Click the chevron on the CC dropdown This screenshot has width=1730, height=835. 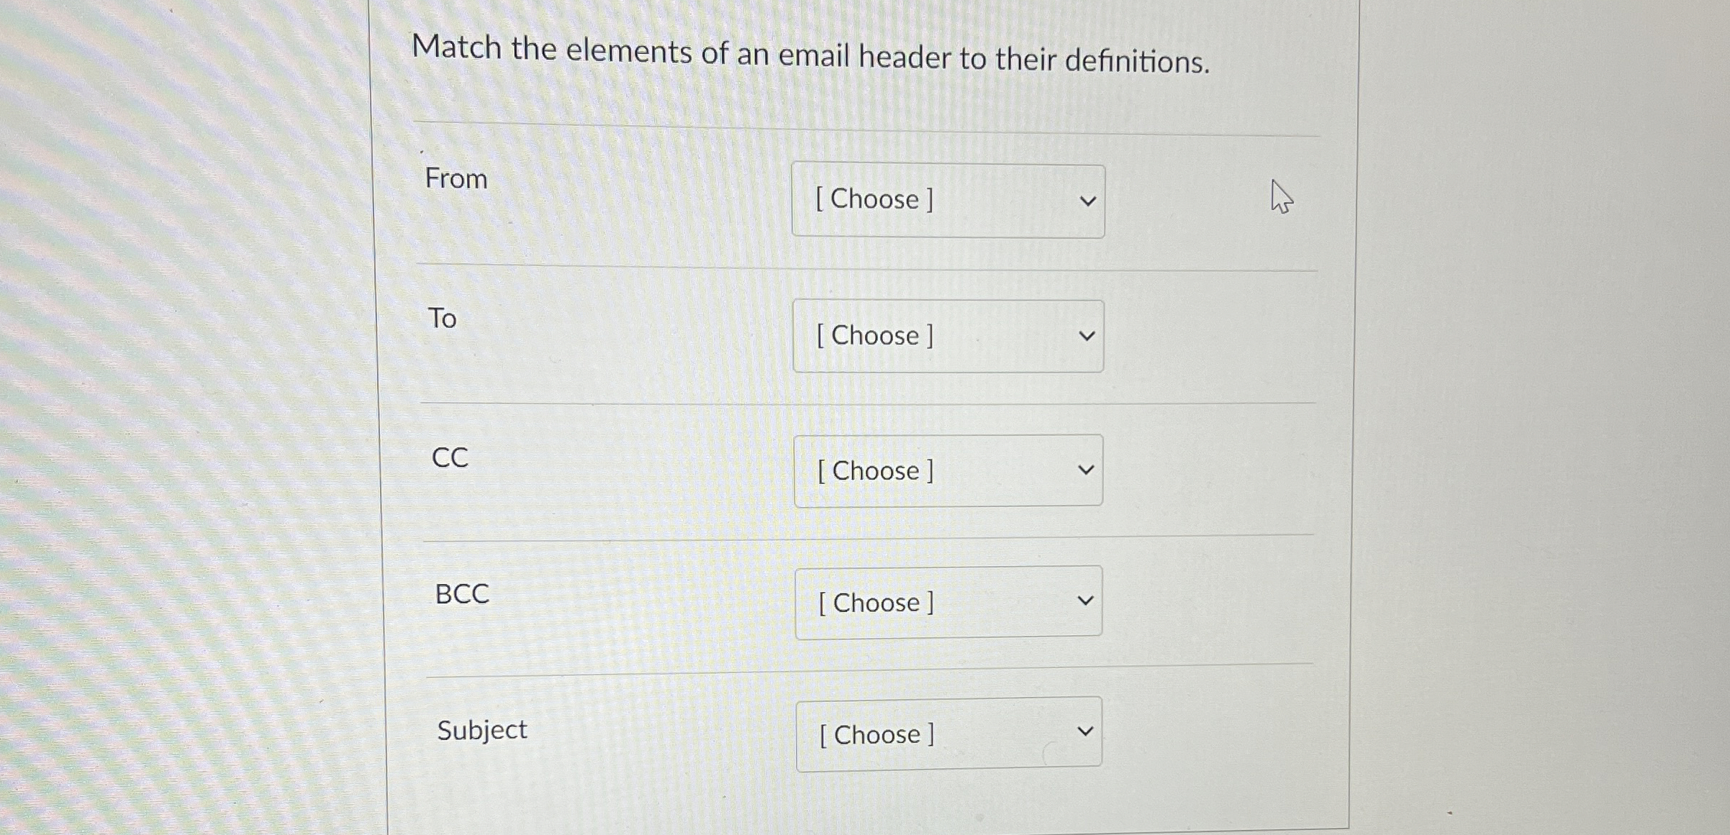(x=1087, y=469)
